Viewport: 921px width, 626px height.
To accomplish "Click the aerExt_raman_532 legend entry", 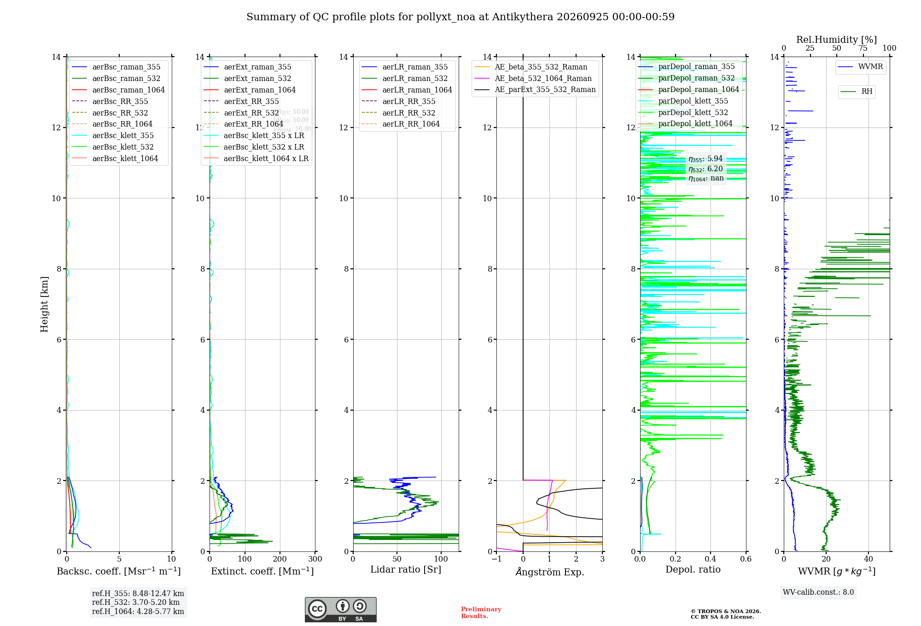I will [247, 79].
